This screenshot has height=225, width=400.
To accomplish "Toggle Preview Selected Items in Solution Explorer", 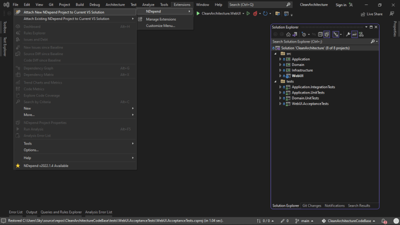I will [354, 34].
